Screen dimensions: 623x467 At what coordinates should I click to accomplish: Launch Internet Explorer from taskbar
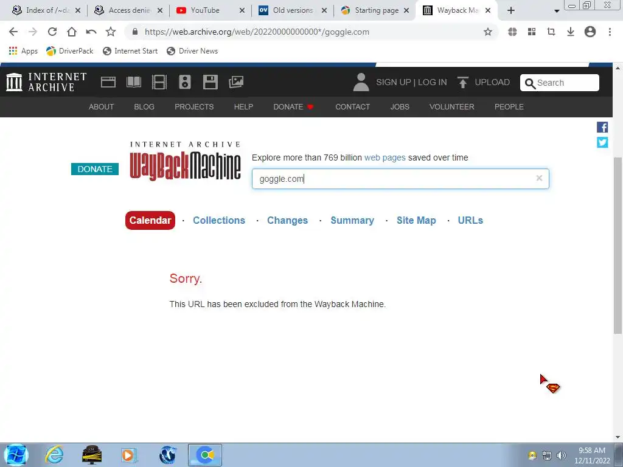[x=54, y=455]
